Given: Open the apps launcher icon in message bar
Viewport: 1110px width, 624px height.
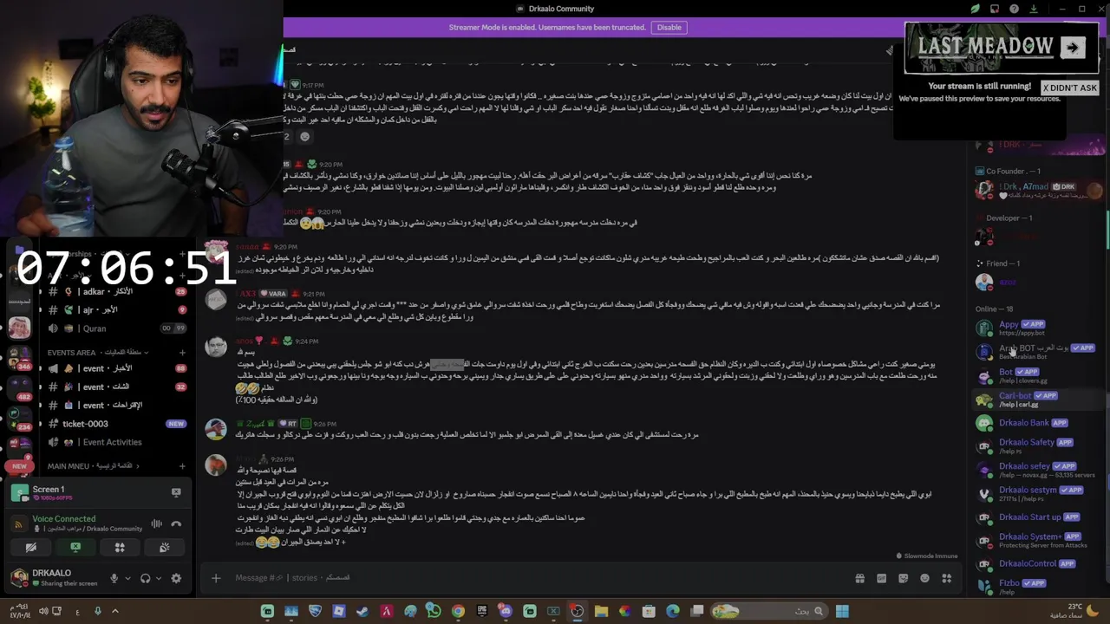Looking at the screenshot, I should tap(947, 578).
